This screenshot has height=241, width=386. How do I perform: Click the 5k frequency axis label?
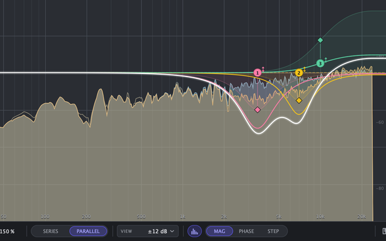[x=279, y=217]
